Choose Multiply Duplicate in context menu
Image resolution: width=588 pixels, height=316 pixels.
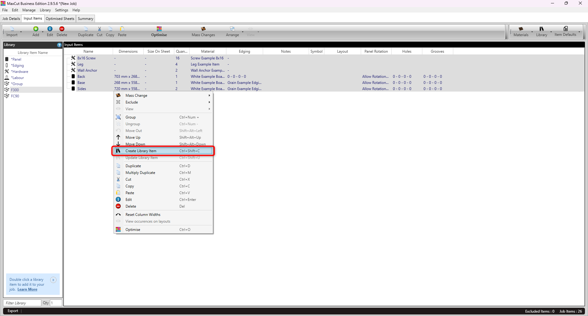tap(164, 173)
